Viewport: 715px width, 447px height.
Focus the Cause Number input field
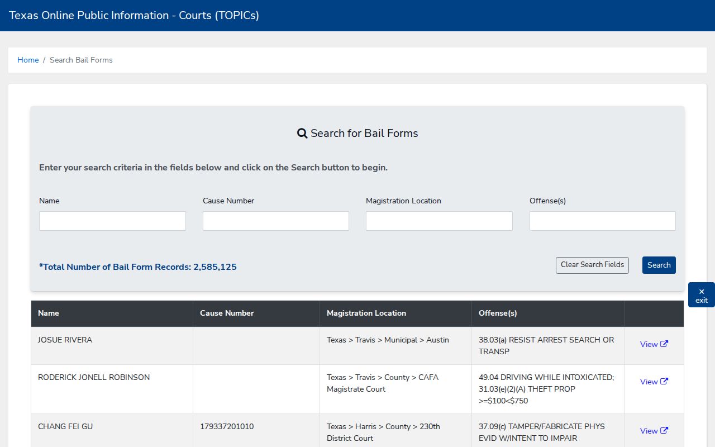(276, 221)
